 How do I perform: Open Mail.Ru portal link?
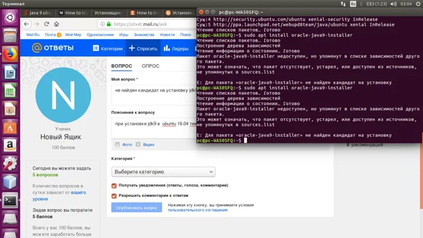pos(33,35)
